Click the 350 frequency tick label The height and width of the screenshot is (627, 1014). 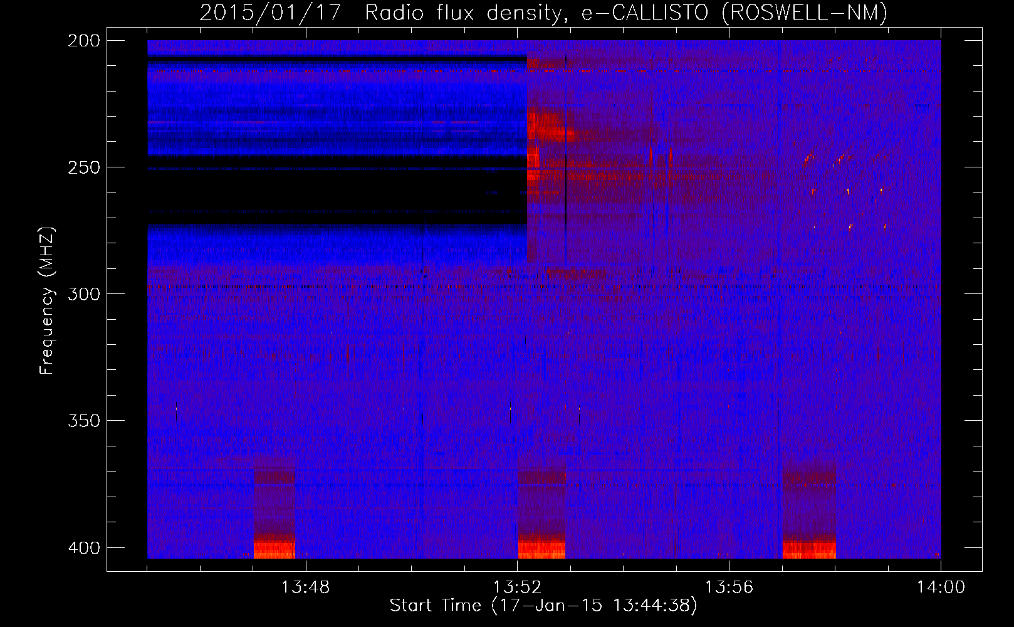point(84,421)
